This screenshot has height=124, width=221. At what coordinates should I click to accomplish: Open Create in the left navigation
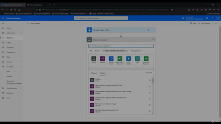click(x=9, y=43)
